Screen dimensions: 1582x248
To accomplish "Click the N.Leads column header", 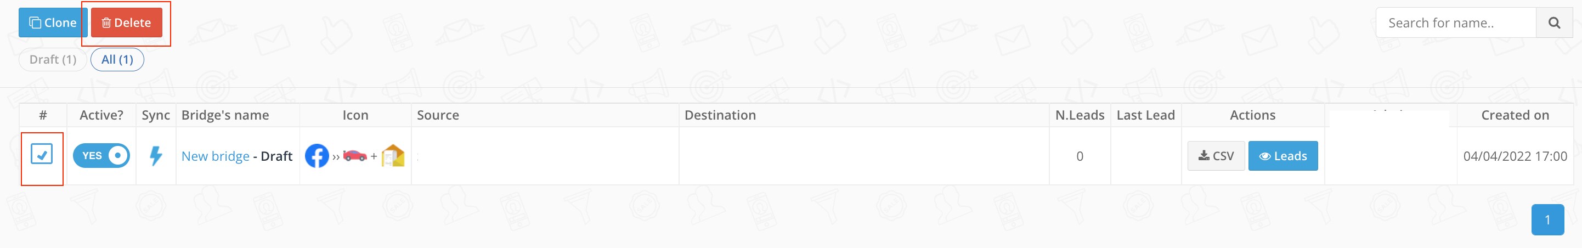I will coord(1080,115).
